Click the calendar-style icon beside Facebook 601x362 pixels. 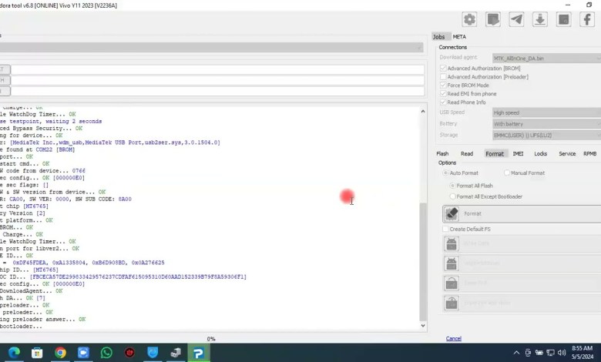click(x=563, y=19)
